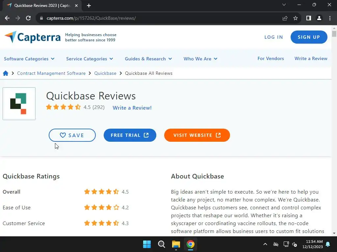This screenshot has height=252, width=337.
Task: Click the About Quickbase heading
Action: 197,176
